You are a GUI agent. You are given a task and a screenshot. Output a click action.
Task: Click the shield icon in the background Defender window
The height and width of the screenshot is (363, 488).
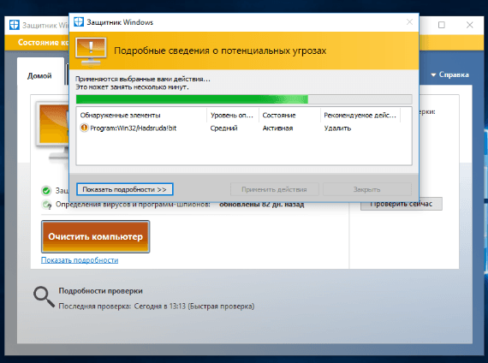tap(15, 25)
